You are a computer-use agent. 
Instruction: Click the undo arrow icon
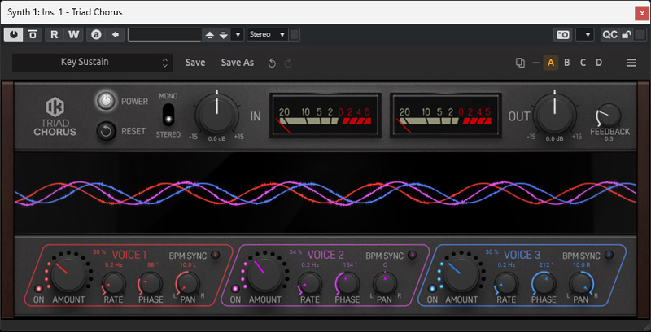tap(272, 63)
